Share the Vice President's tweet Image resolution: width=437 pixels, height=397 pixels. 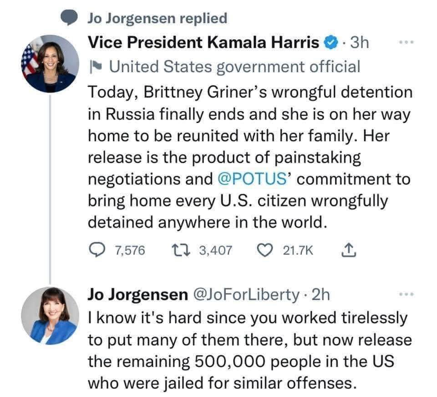pyautogui.click(x=349, y=250)
